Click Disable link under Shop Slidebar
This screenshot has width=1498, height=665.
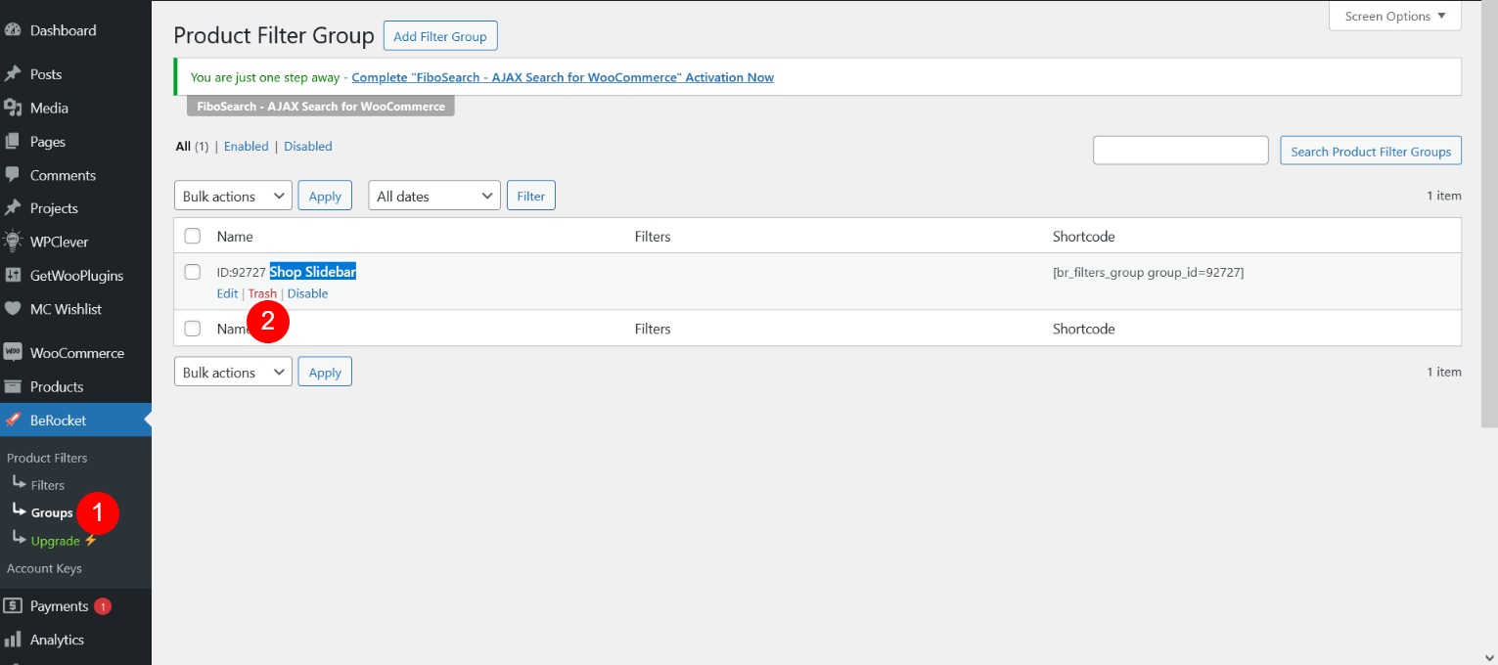[307, 293]
